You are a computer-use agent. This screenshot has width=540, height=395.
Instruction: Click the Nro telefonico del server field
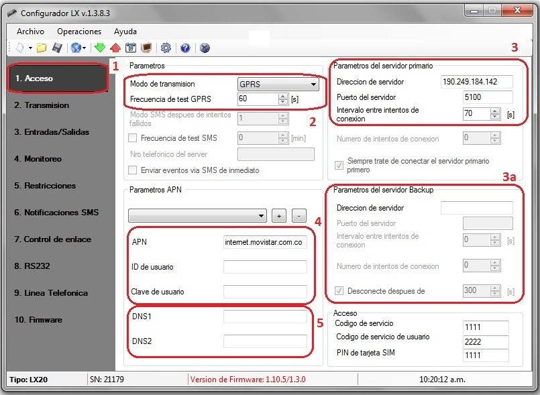point(276,154)
